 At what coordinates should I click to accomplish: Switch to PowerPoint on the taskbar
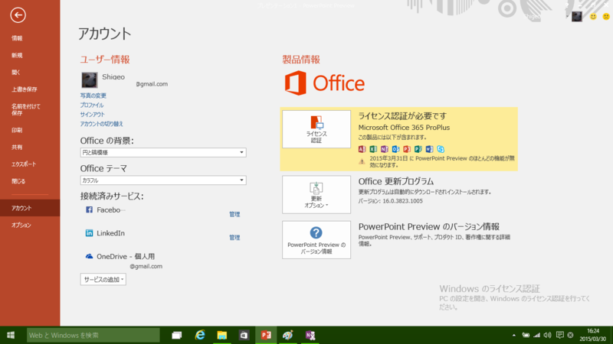click(266, 335)
